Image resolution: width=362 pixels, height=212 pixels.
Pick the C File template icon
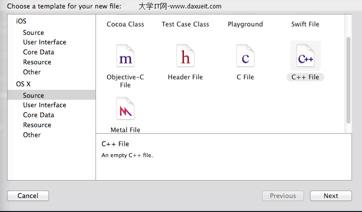coord(245,58)
